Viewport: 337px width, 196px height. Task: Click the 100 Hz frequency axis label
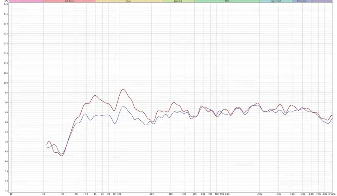click(119, 194)
